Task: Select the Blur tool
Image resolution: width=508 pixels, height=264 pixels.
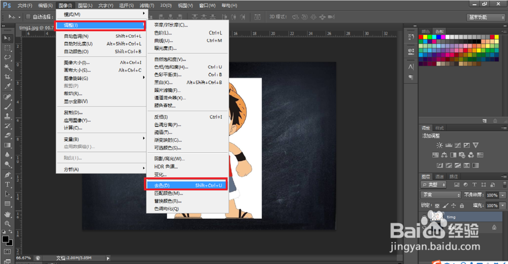Action: pos(7,155)
